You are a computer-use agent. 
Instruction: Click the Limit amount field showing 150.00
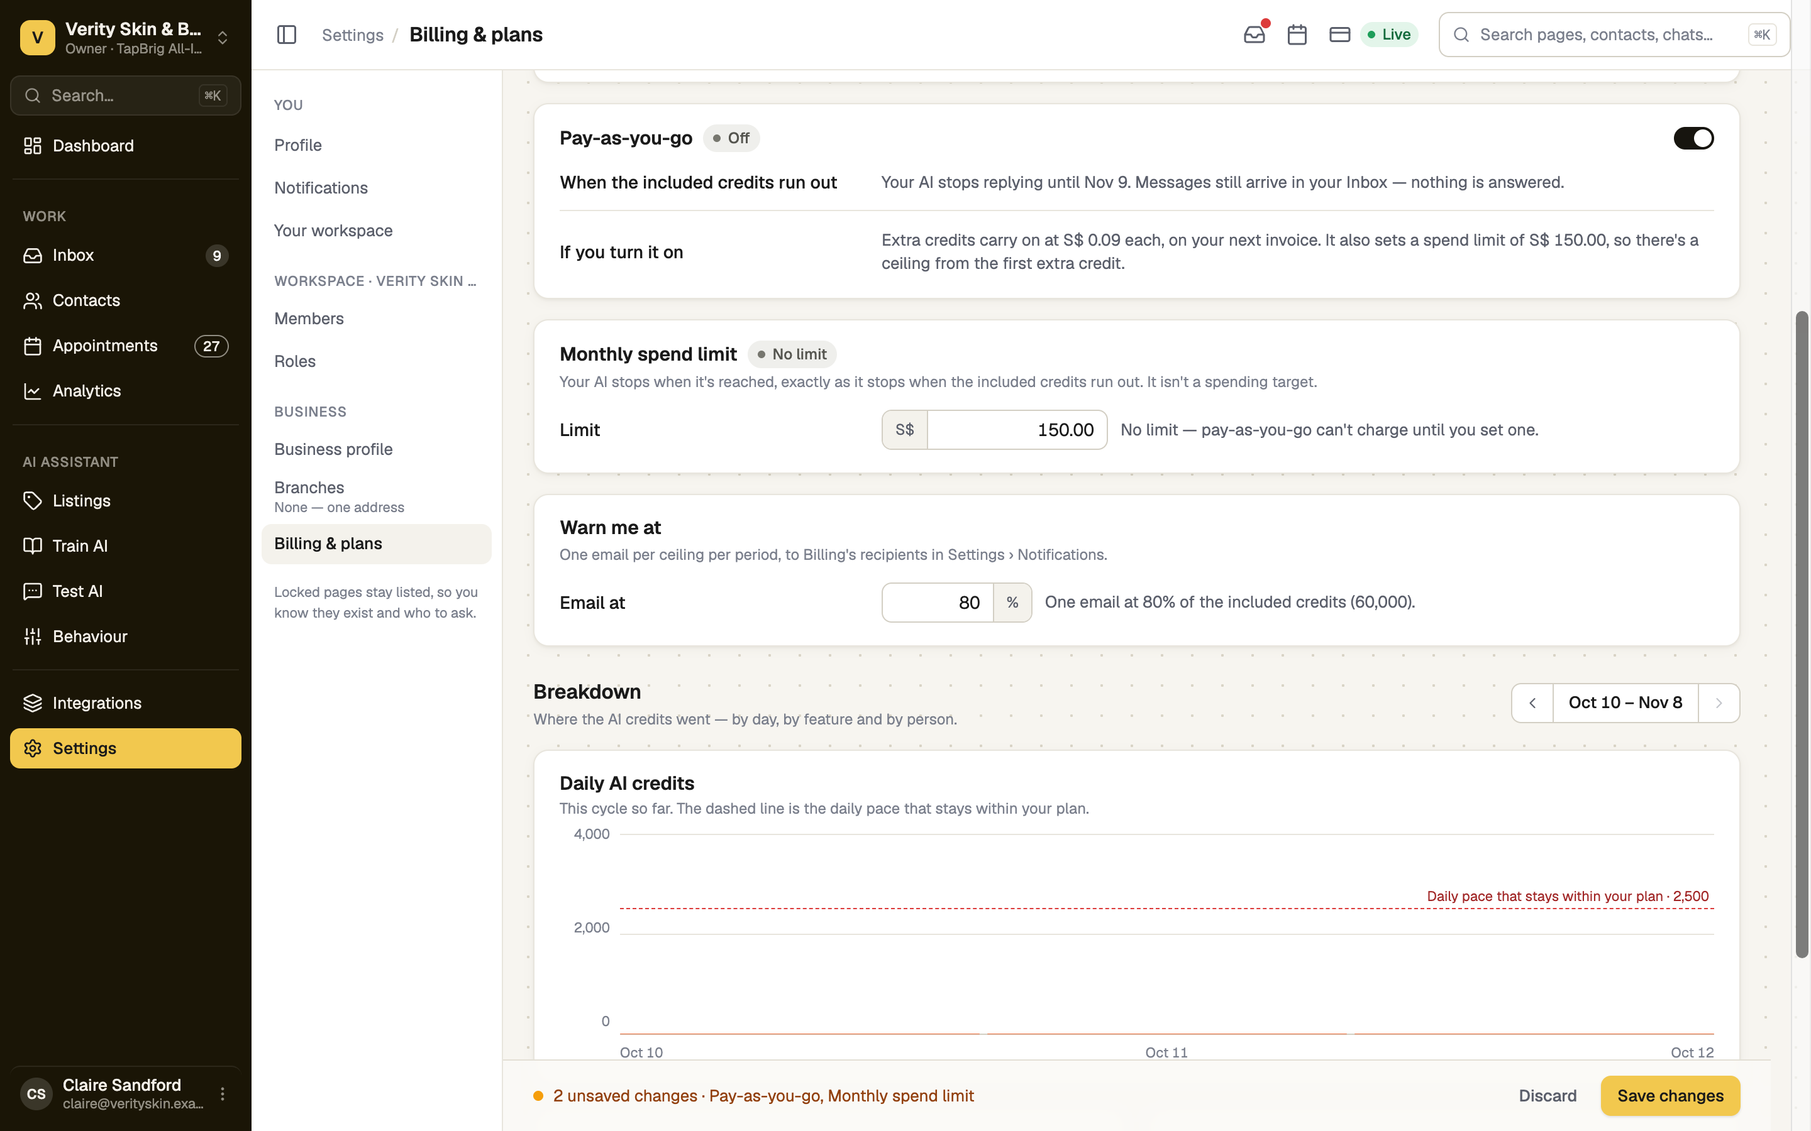pyautogui.click(x=1017, y=430)
